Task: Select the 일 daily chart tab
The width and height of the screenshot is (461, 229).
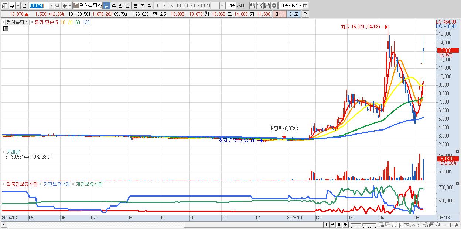Action: coord(106,6)
